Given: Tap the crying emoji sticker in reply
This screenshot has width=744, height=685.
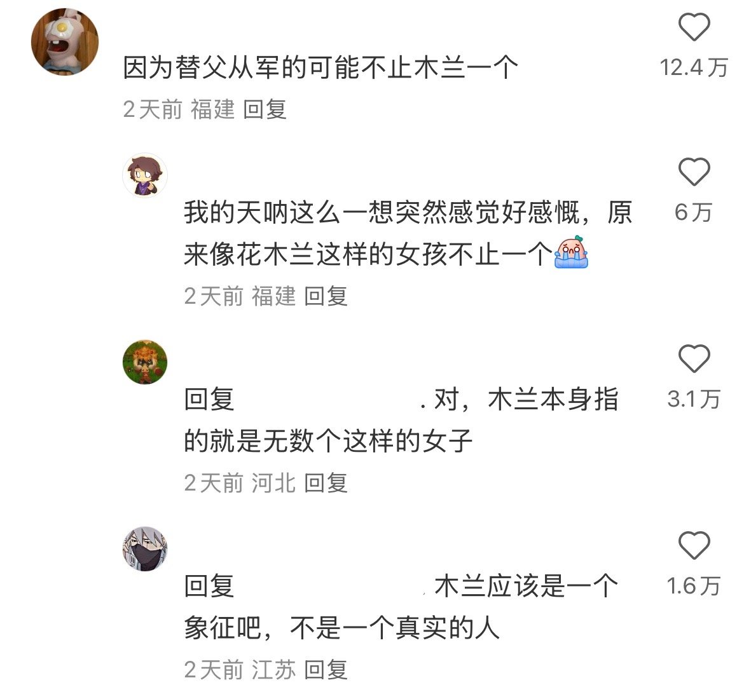Looking at the screenshot, I should tap(571, 252).
